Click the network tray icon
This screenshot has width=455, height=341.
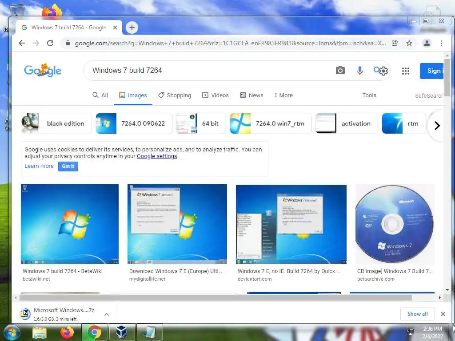[410, 332]
